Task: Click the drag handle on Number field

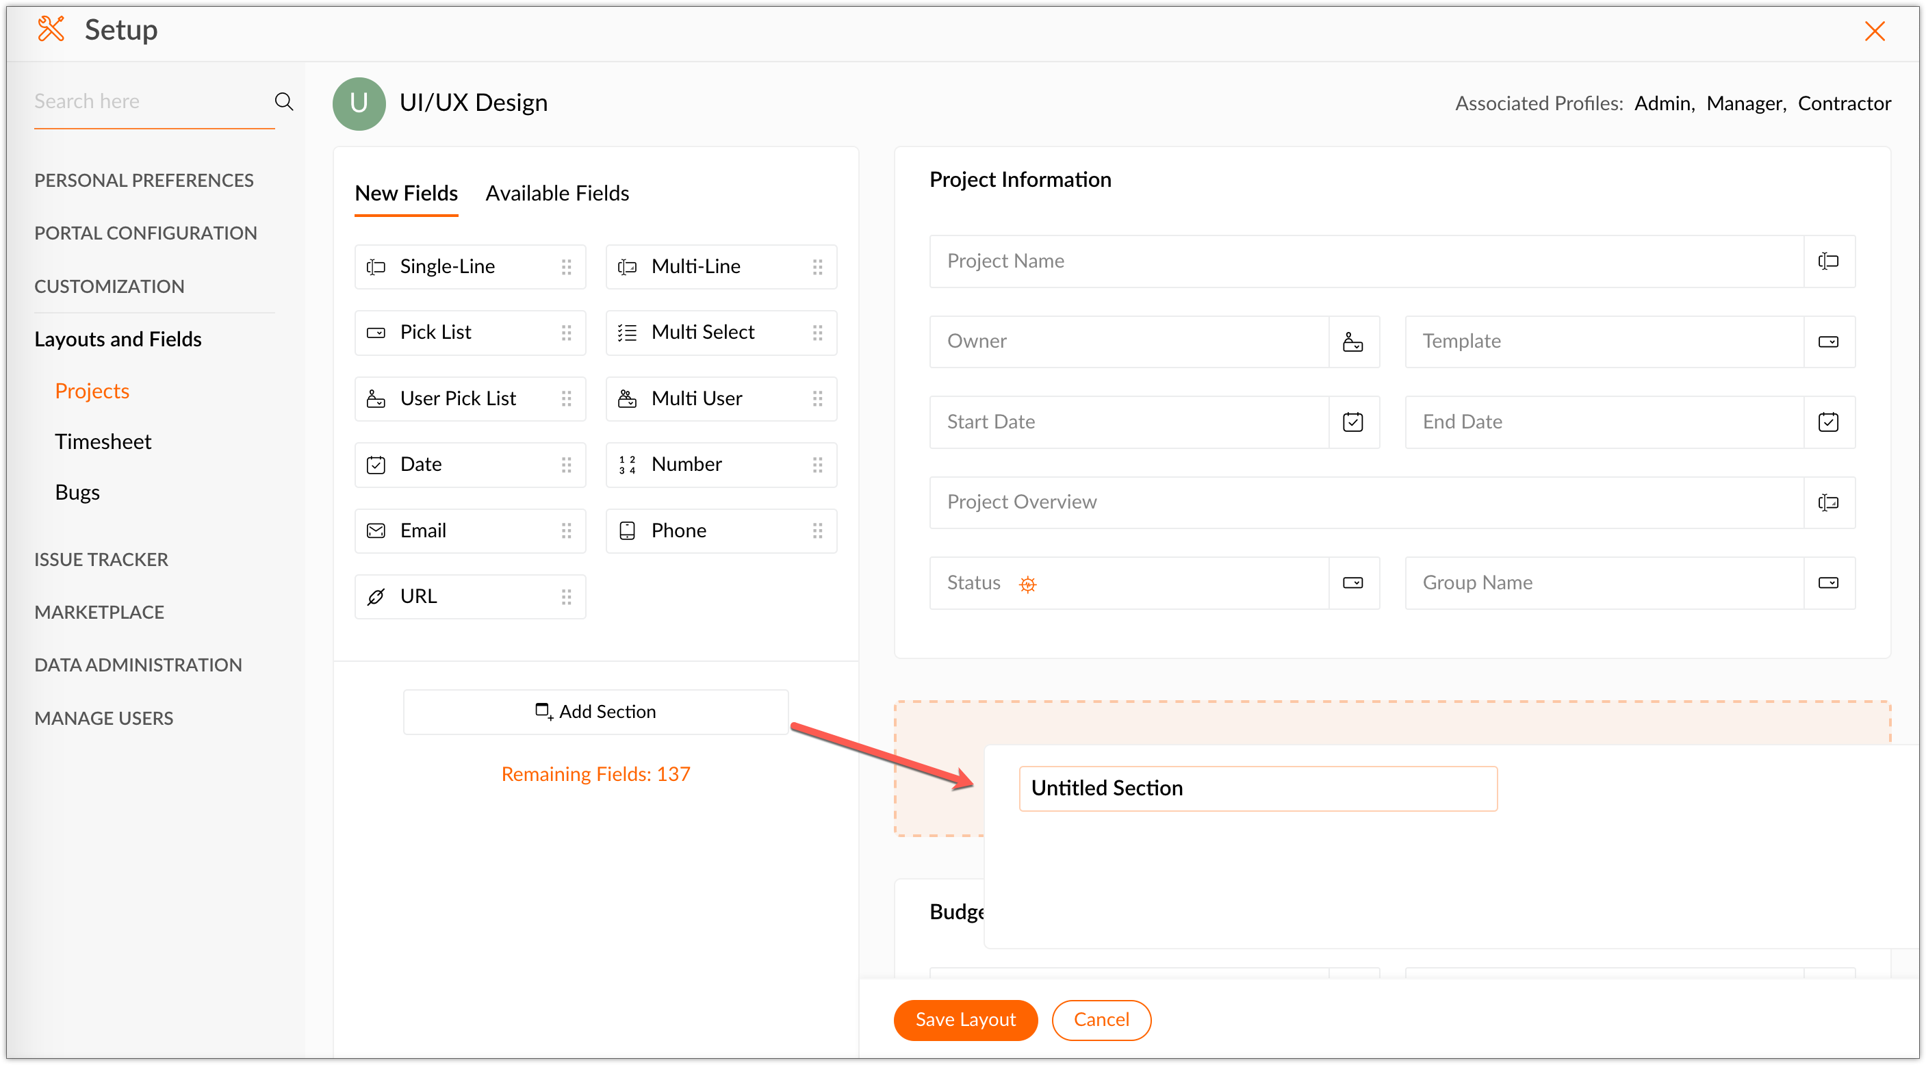Action: click(x=817, y=465)
